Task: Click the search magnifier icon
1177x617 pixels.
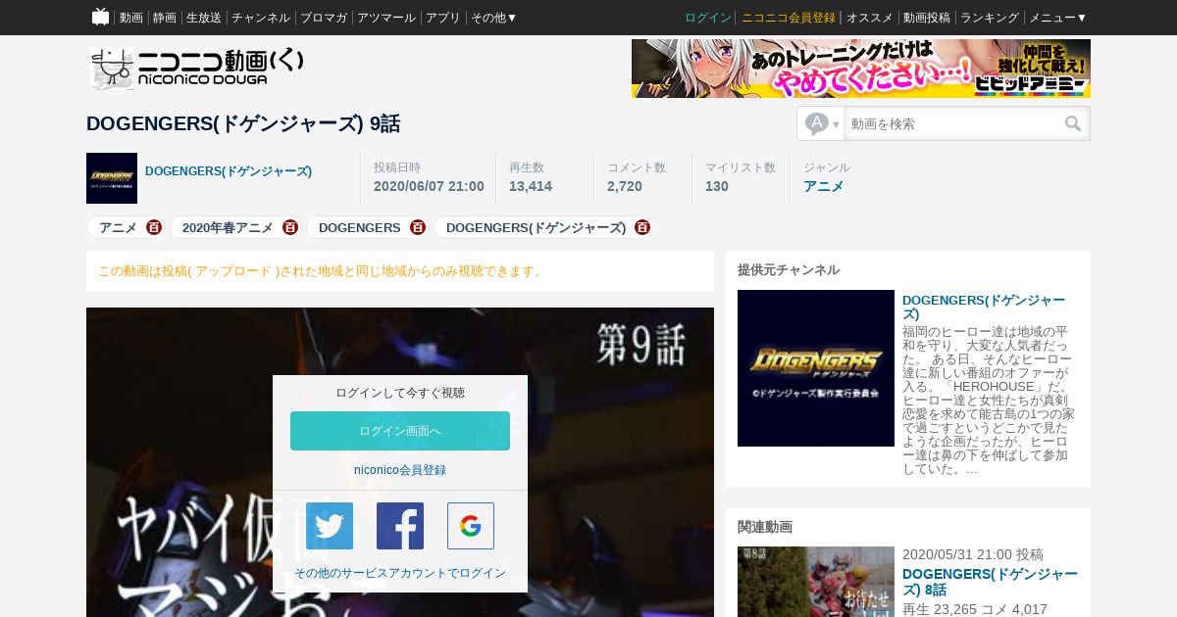Action: 1073,123
